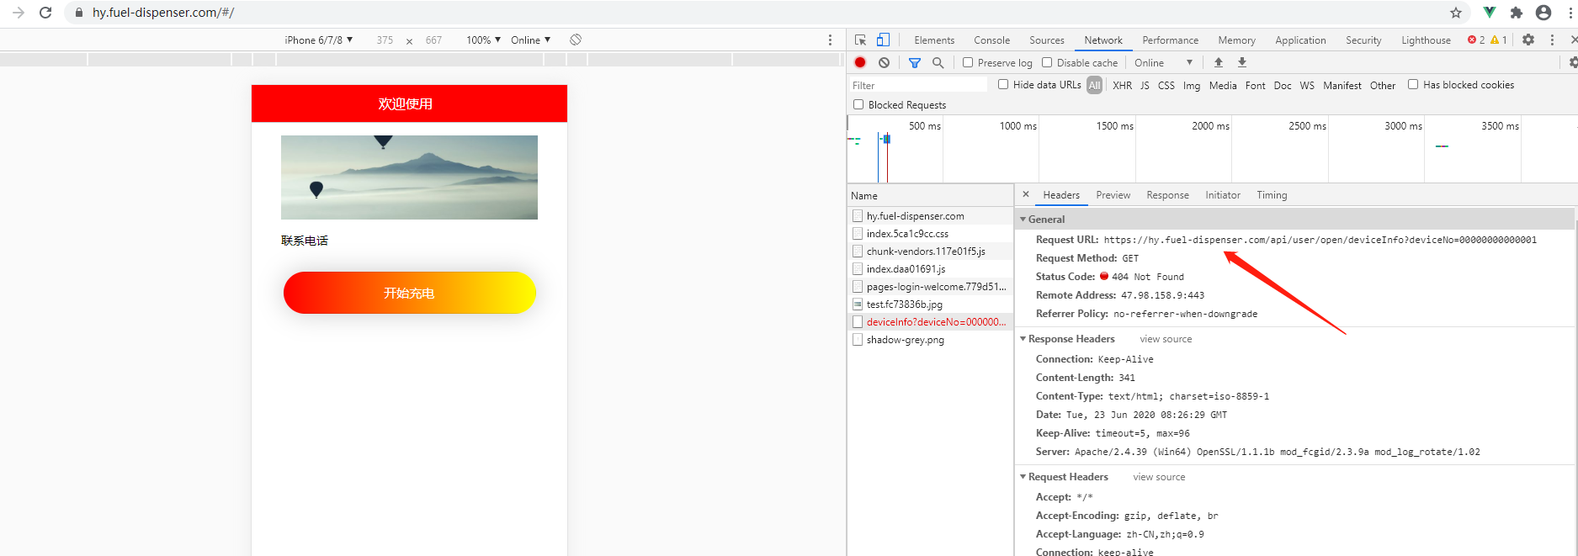Toggle the rotate device icon

(x=576, y=40)
